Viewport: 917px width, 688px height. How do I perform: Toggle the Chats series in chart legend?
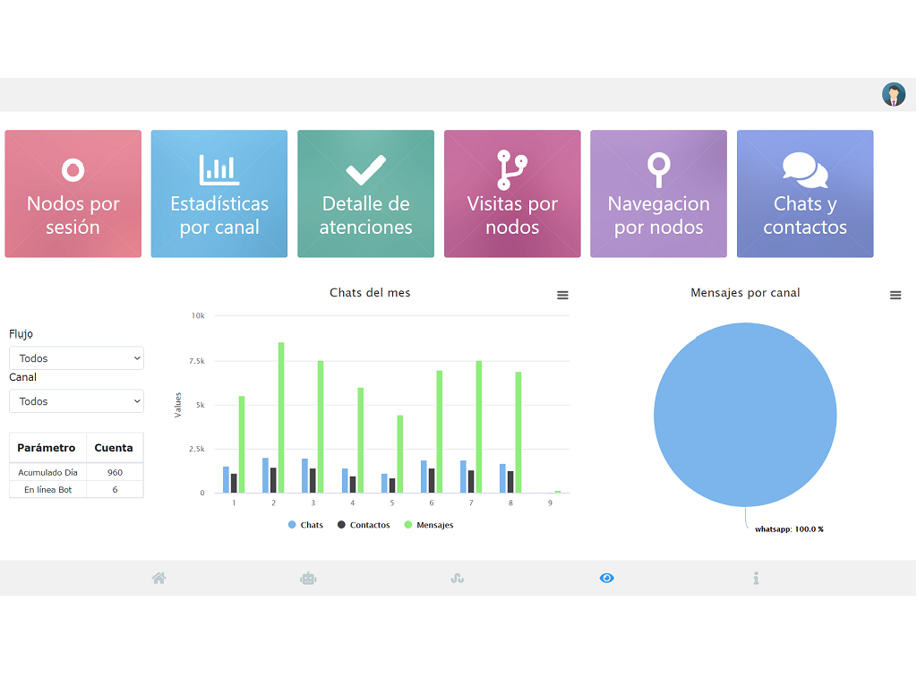click(306, 525)
